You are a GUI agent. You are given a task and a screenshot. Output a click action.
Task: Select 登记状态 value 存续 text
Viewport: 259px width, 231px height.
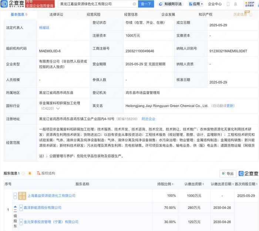point(145,23)
